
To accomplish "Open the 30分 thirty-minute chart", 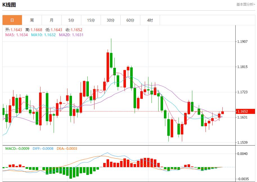I will point(111,20).
